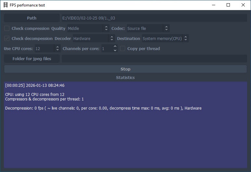Click the video path input field

(x=154, y=18)
